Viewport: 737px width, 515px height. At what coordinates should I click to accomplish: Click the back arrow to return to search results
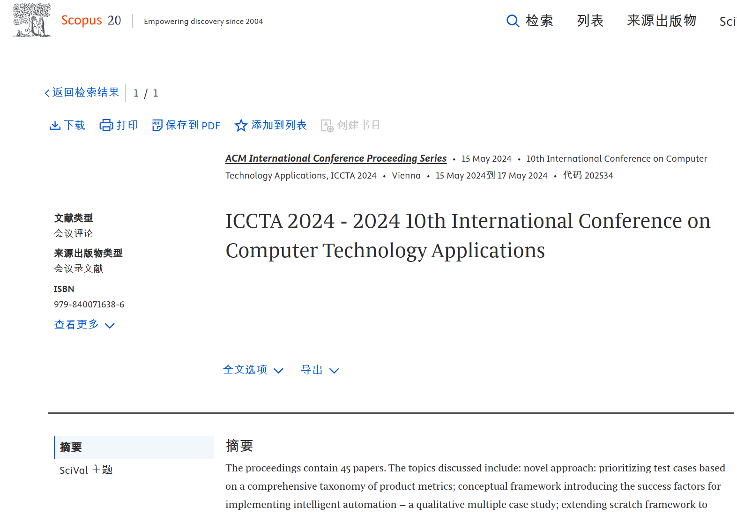47,93
